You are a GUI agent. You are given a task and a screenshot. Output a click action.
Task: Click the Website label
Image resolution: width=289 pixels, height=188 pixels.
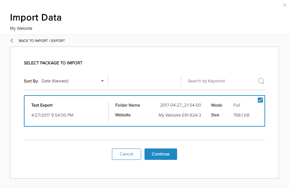coord(123,115)
